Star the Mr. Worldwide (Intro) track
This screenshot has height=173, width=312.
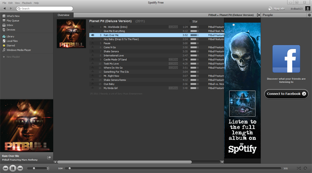(x=92, y=27)
